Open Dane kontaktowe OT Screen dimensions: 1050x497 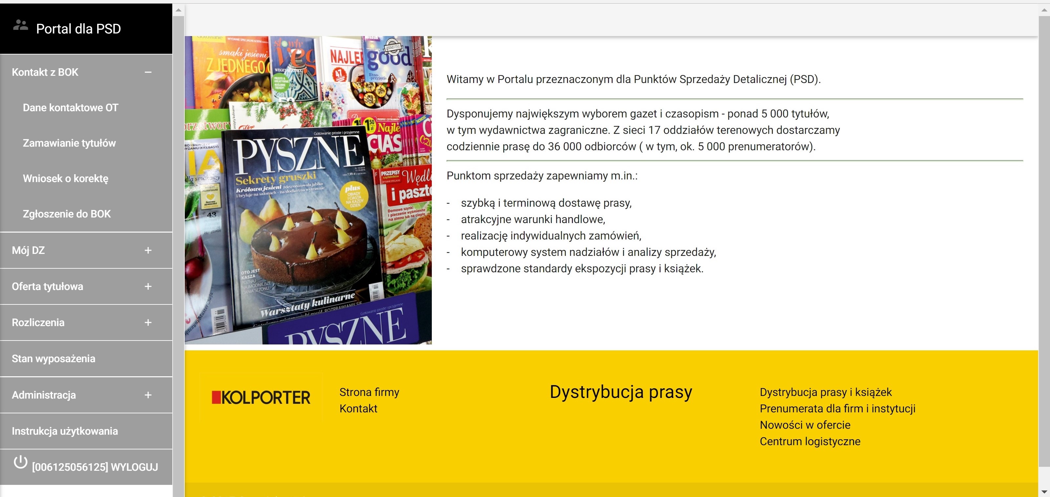click(x=70, y=108)
